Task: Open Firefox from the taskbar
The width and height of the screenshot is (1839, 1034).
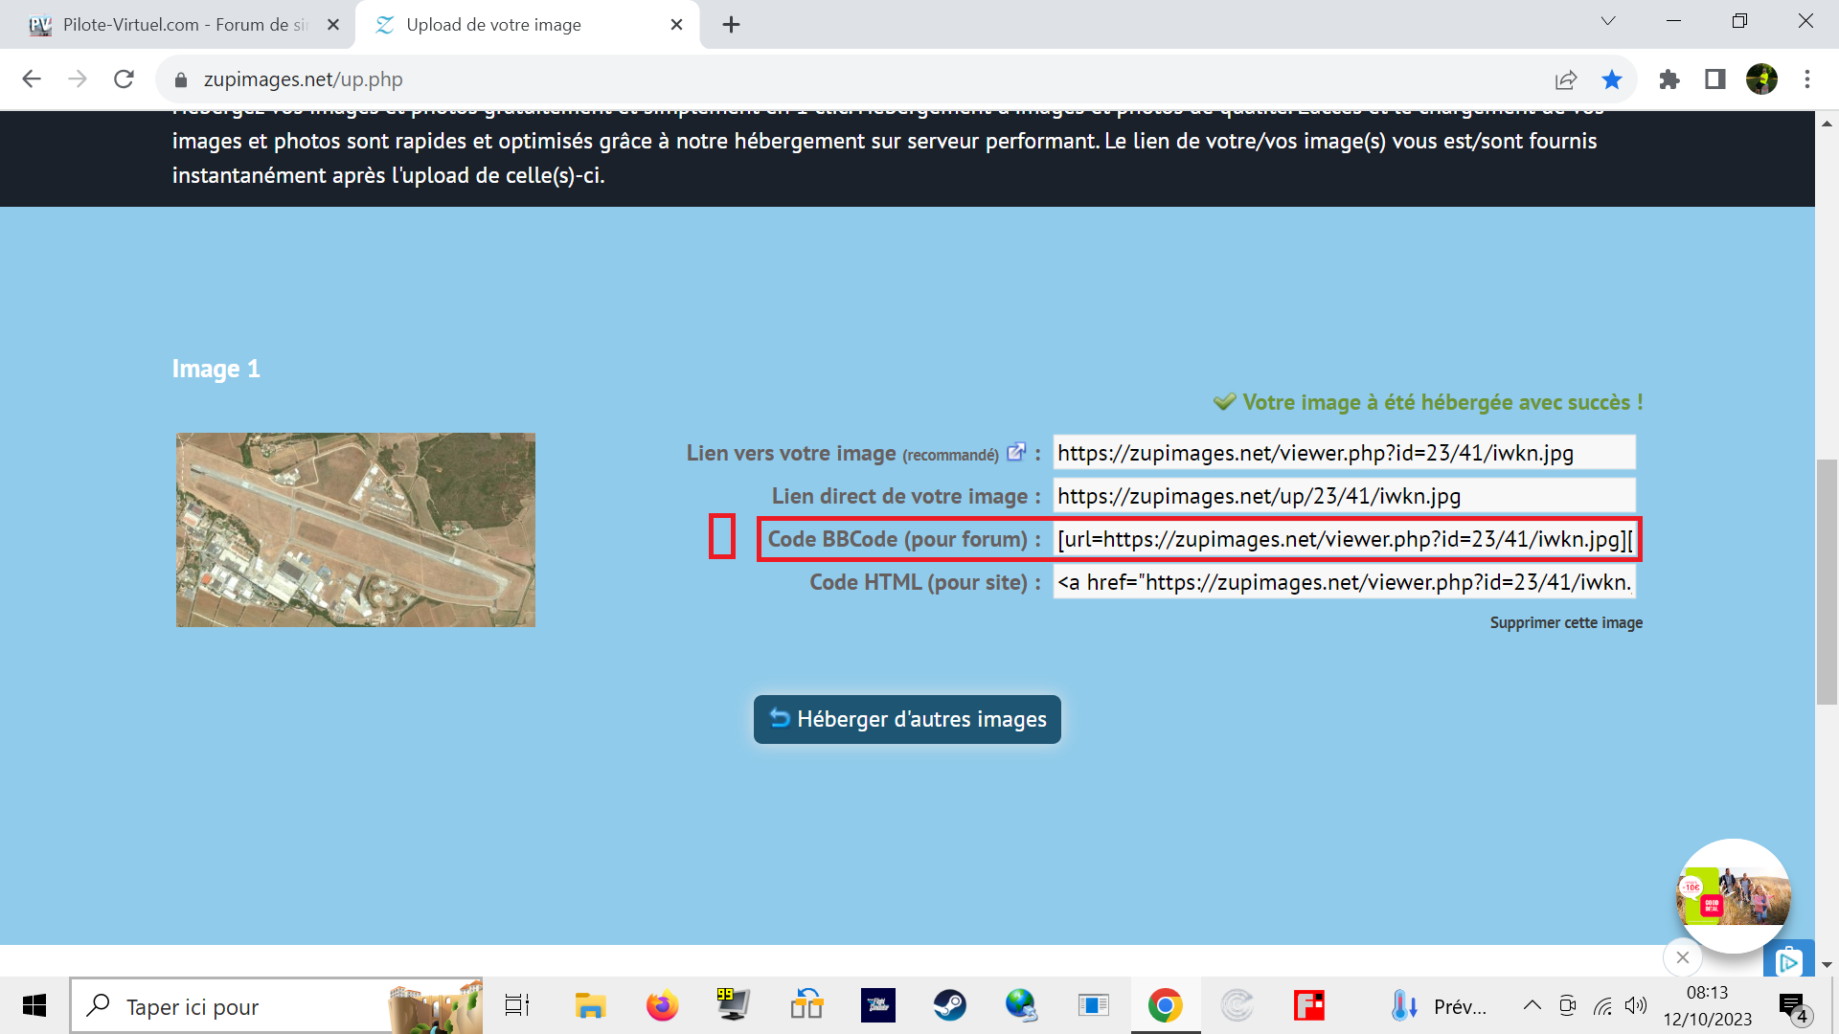Action: [662, 1005]
